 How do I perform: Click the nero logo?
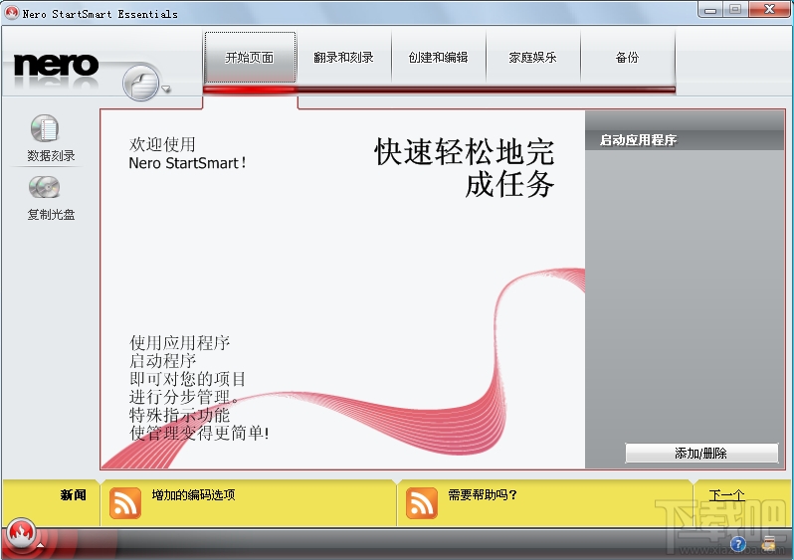coord(56,66)
